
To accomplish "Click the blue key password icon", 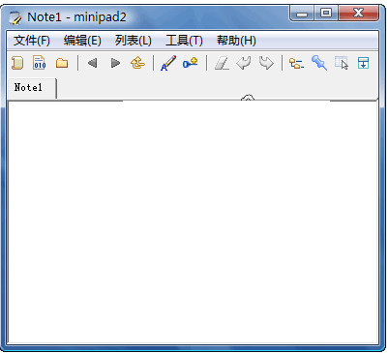I will (x=190, y=63).
